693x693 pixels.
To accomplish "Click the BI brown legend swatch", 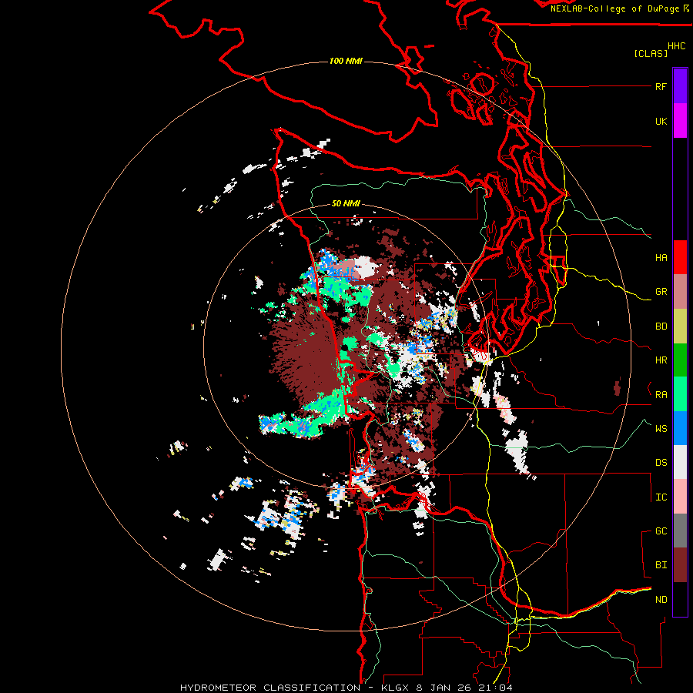I will pos(680,565).
